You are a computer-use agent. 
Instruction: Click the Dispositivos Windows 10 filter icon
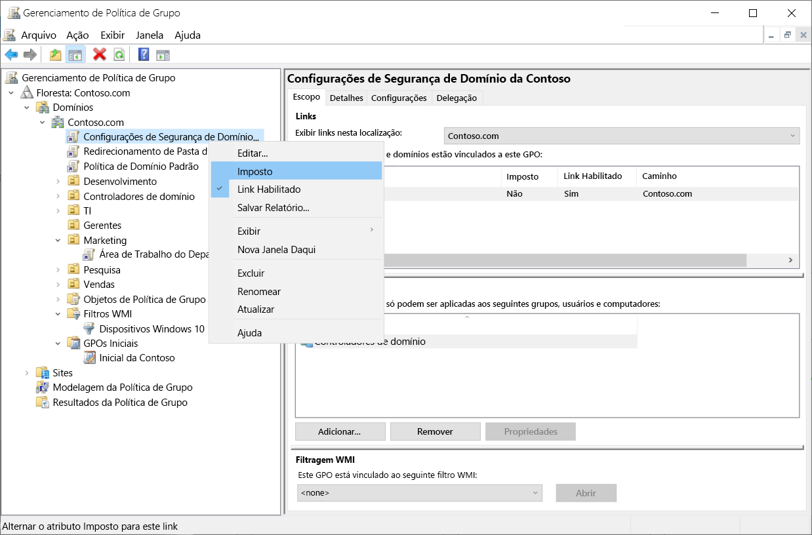coord(89,328)
